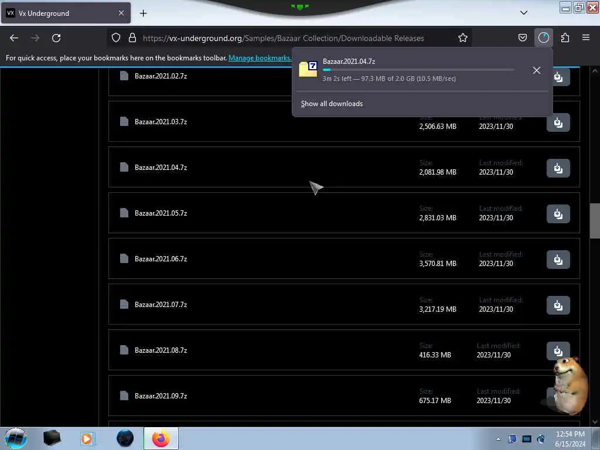Select Bazaar.2021.06.7z file name

(161, 259)
